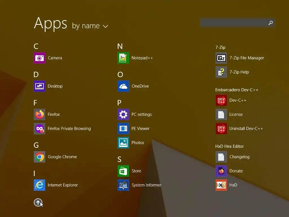Open the Firefox icon
This screenshot has width=289, height=217.
click(x=40, y=114)
